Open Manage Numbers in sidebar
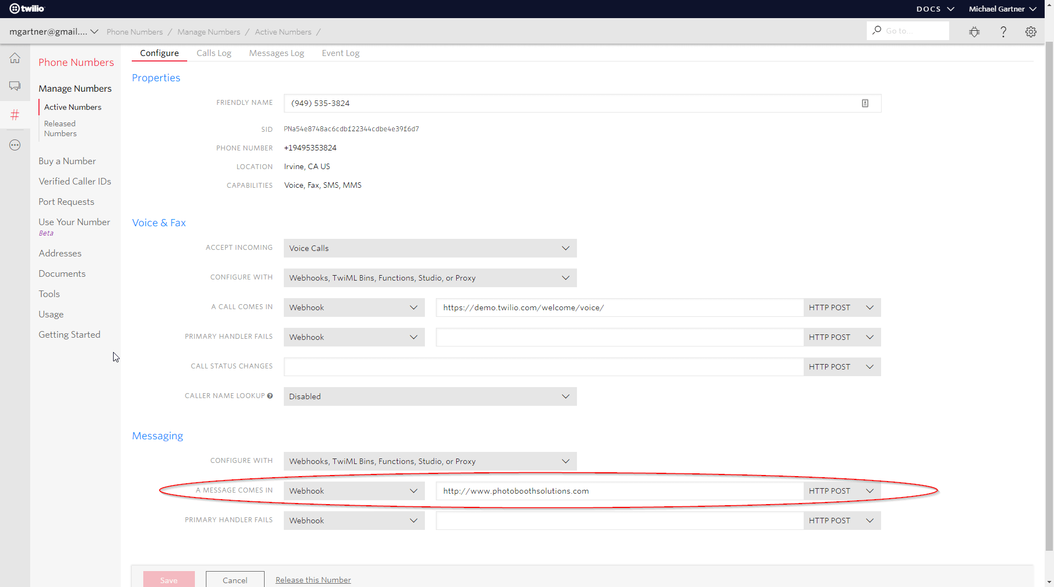Image resolution: width=1054 pixels, height=587 pixels. pos(75,88)
